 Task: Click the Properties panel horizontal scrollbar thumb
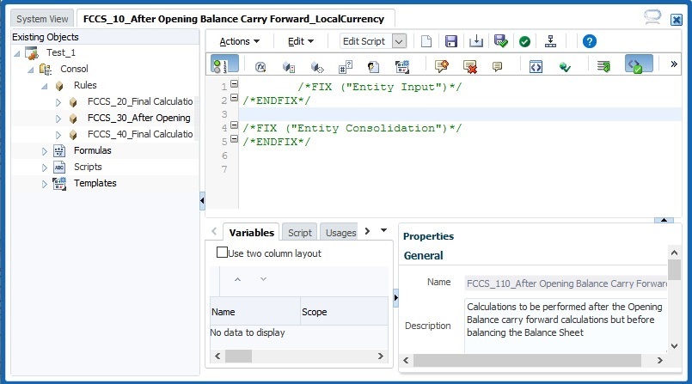click(x=527, y=361)
